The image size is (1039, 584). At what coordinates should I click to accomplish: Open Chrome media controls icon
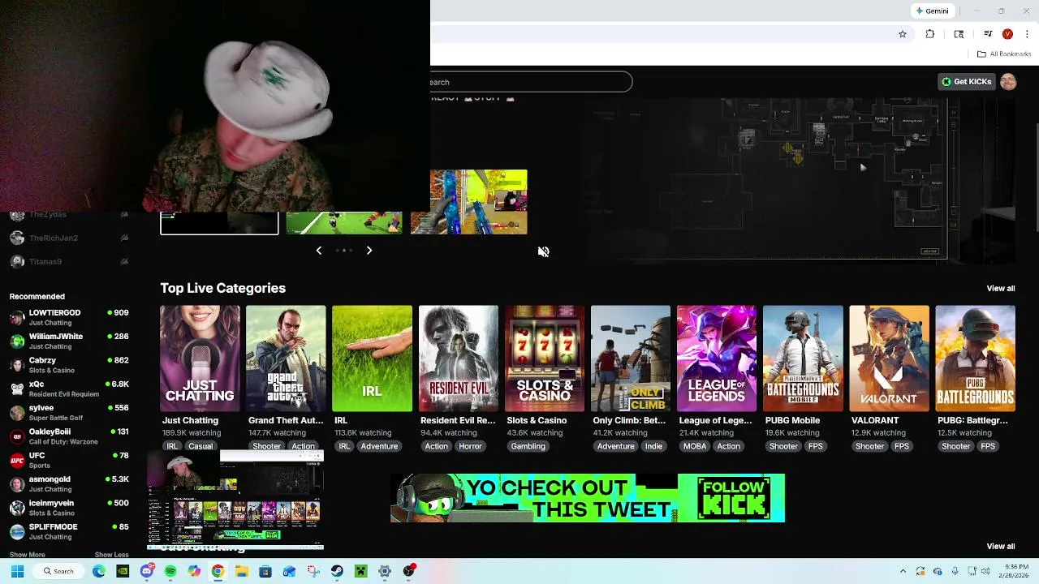coord(988,34)
